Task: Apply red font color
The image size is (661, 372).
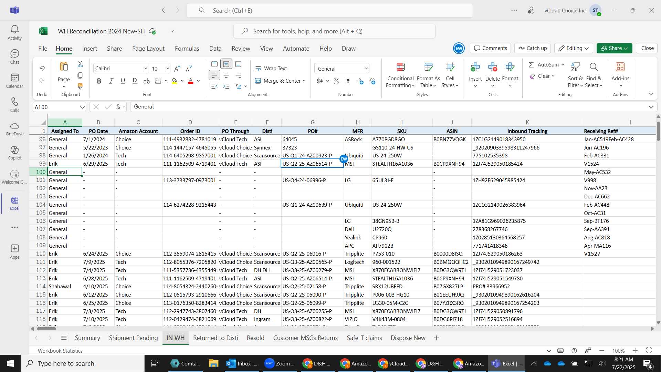Action: [191, 81]
